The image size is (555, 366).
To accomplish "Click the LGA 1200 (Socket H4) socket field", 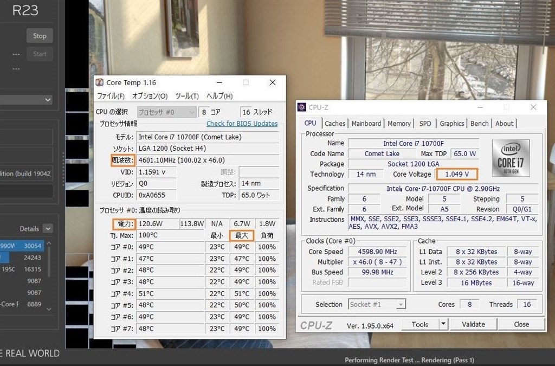I will pos(208,149).
